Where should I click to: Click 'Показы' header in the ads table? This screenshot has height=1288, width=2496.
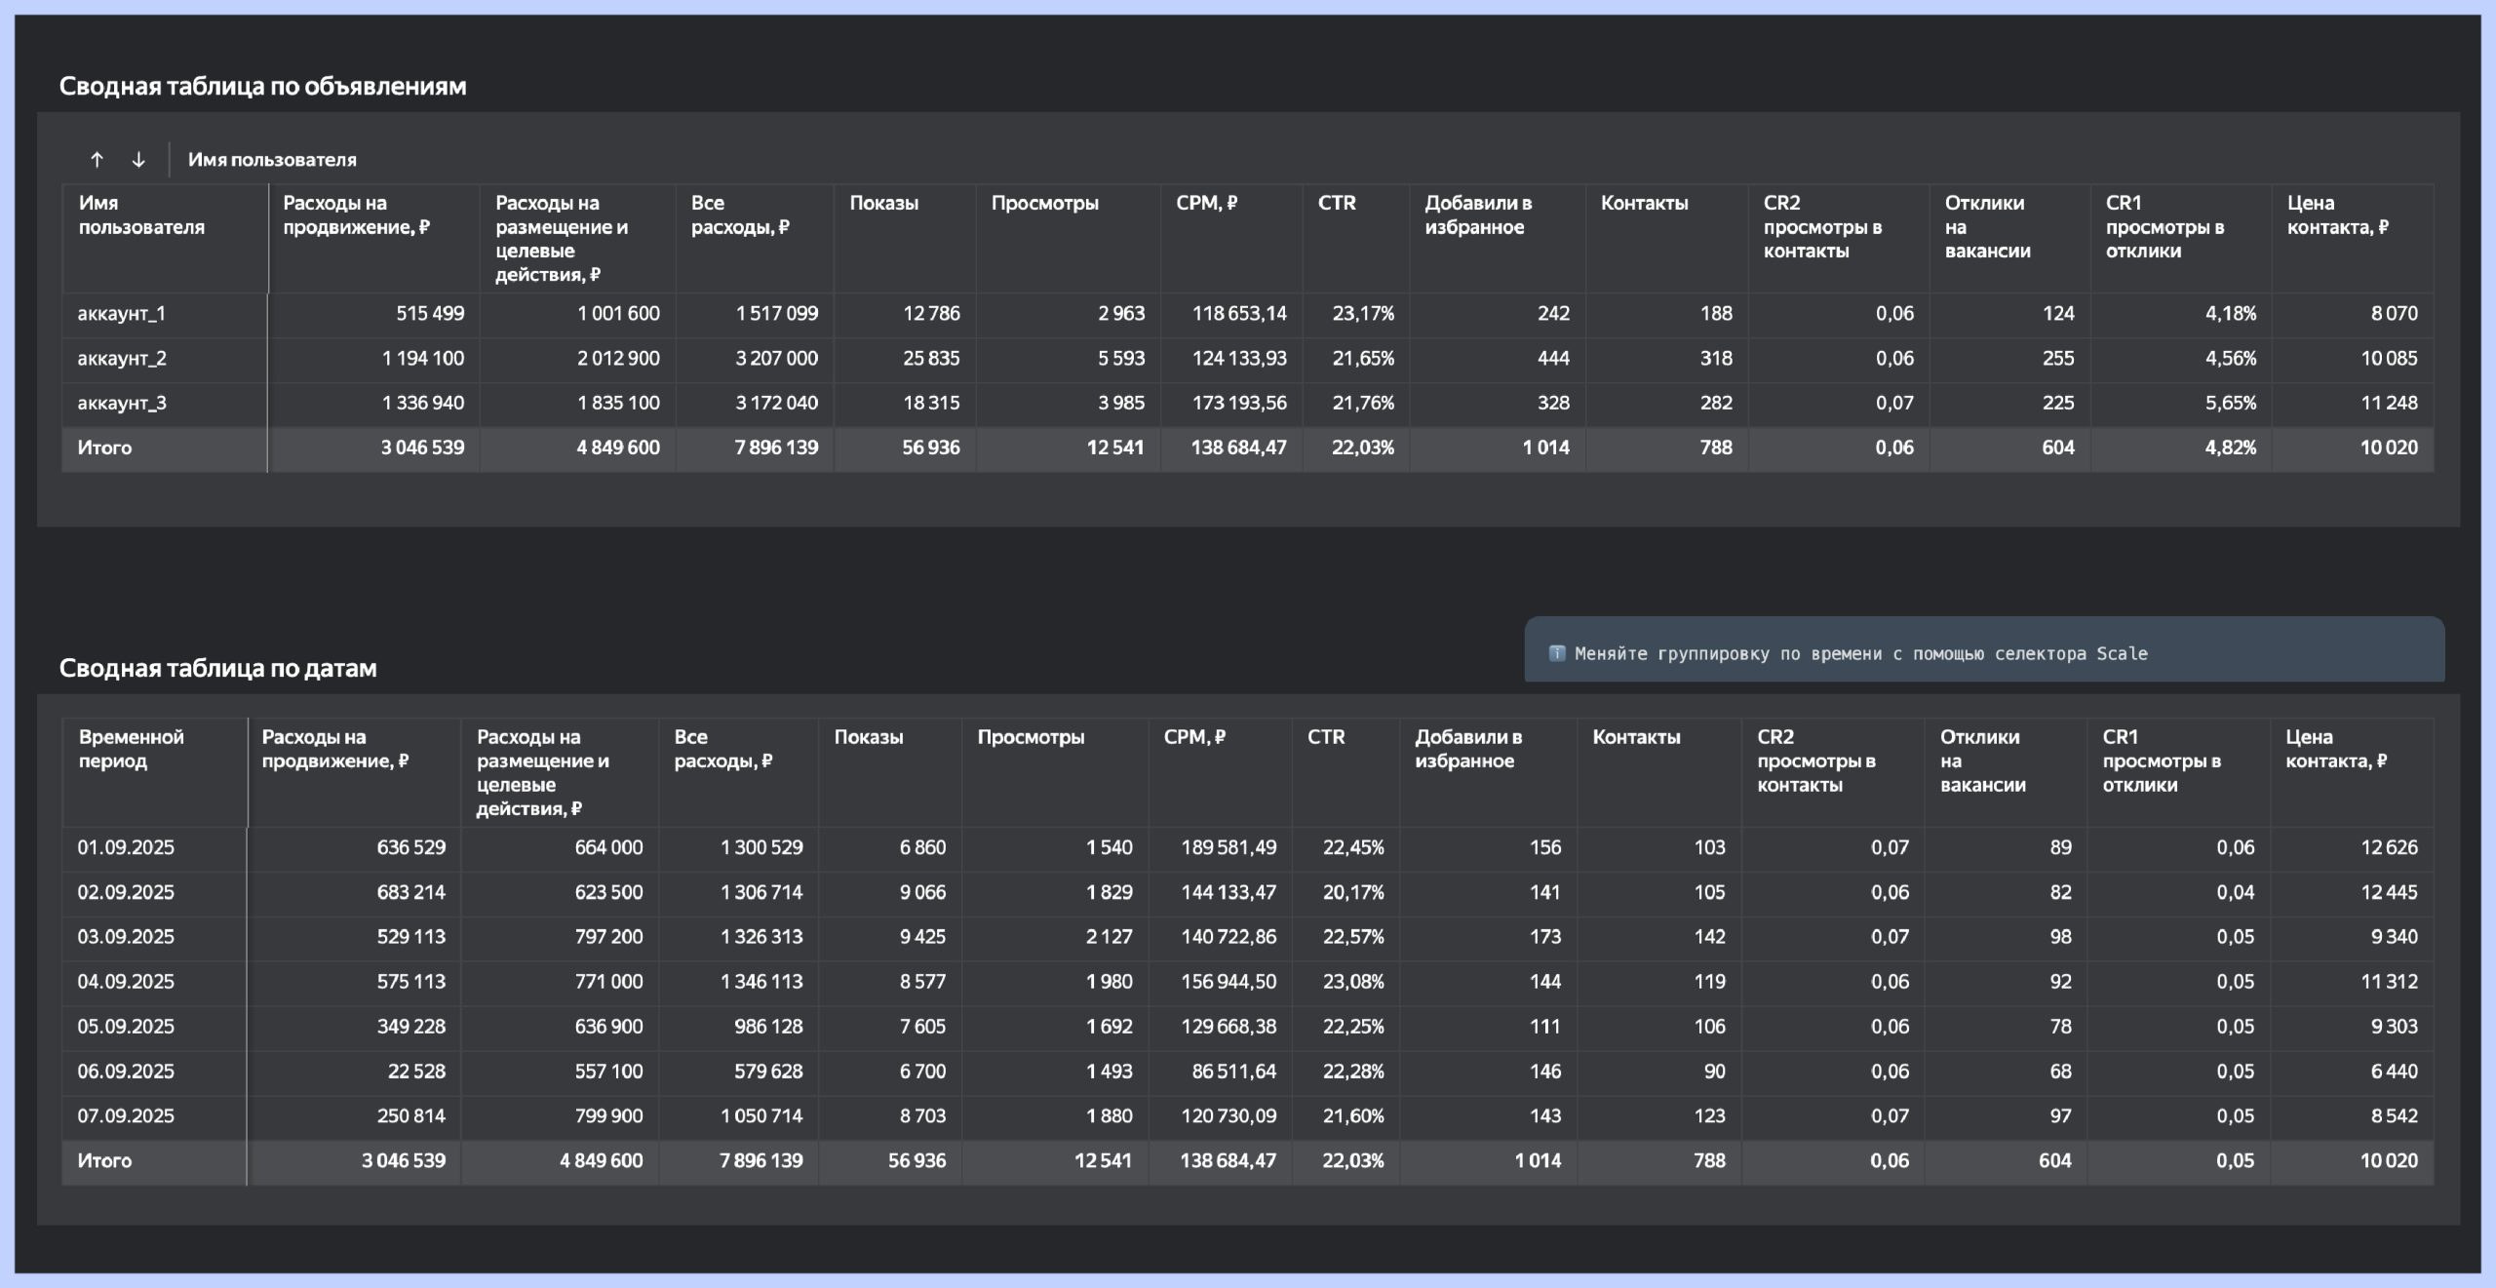pyautogui.click(x=883, y=204)
